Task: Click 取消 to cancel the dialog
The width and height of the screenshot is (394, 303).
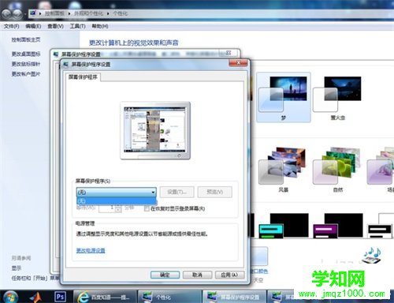Action: coord(197,275)
